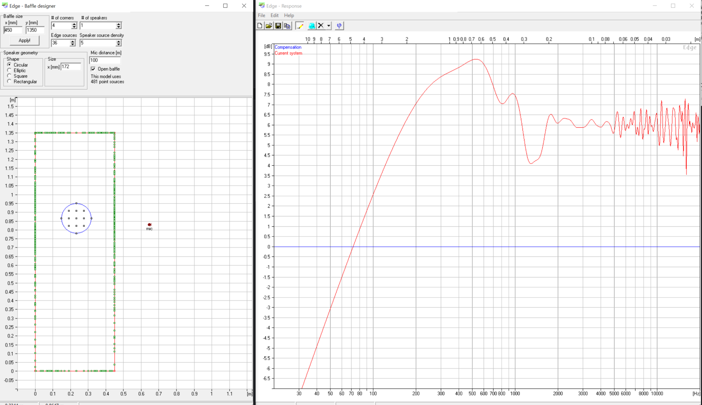
Task: Increase the Edge sources value
Action: [72, 41]
